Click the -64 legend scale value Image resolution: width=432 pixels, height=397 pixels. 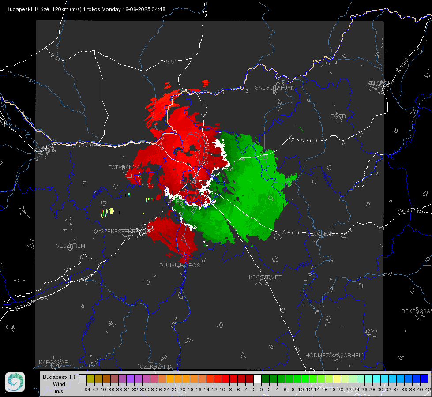click(x=86, y=390)
